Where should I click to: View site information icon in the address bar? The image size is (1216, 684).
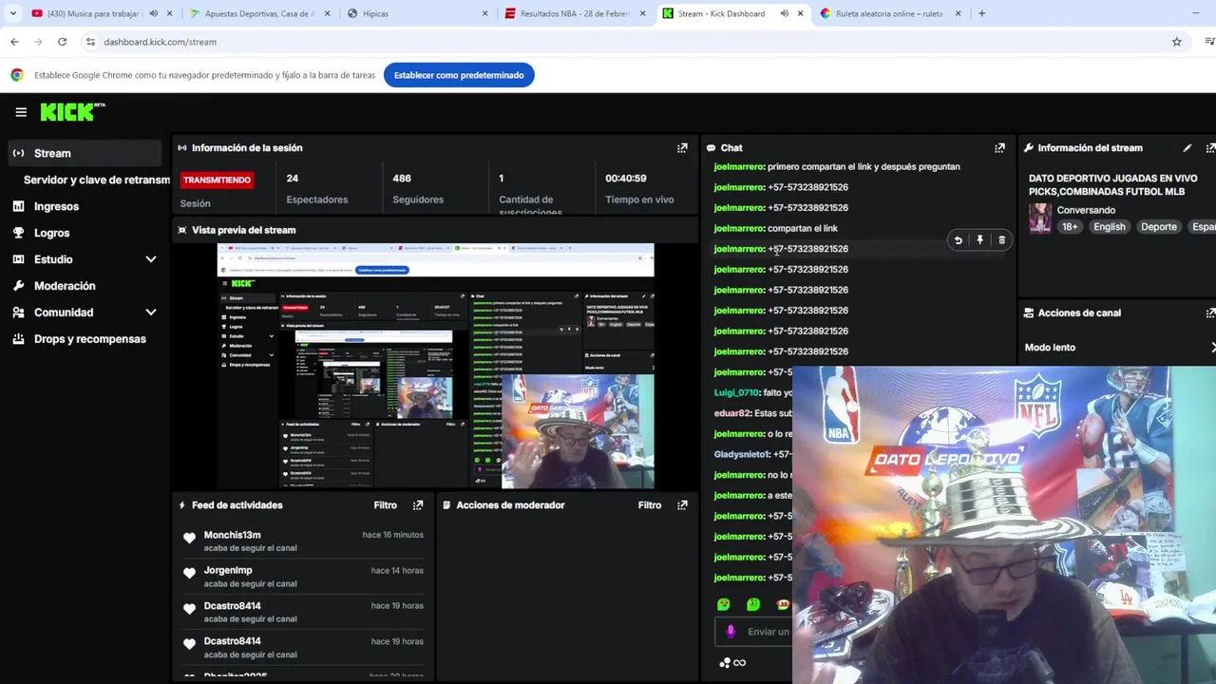tap(90, 42)
